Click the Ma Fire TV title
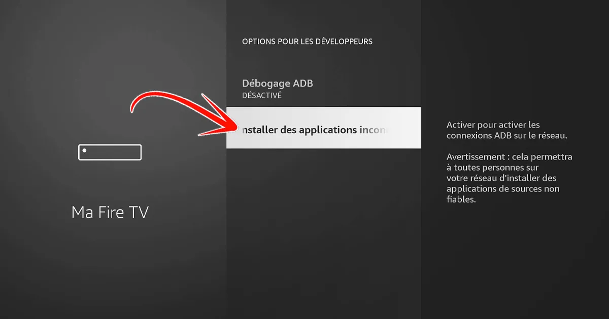The width and height of the screenshot is (609, 319). tap(110, 212)
